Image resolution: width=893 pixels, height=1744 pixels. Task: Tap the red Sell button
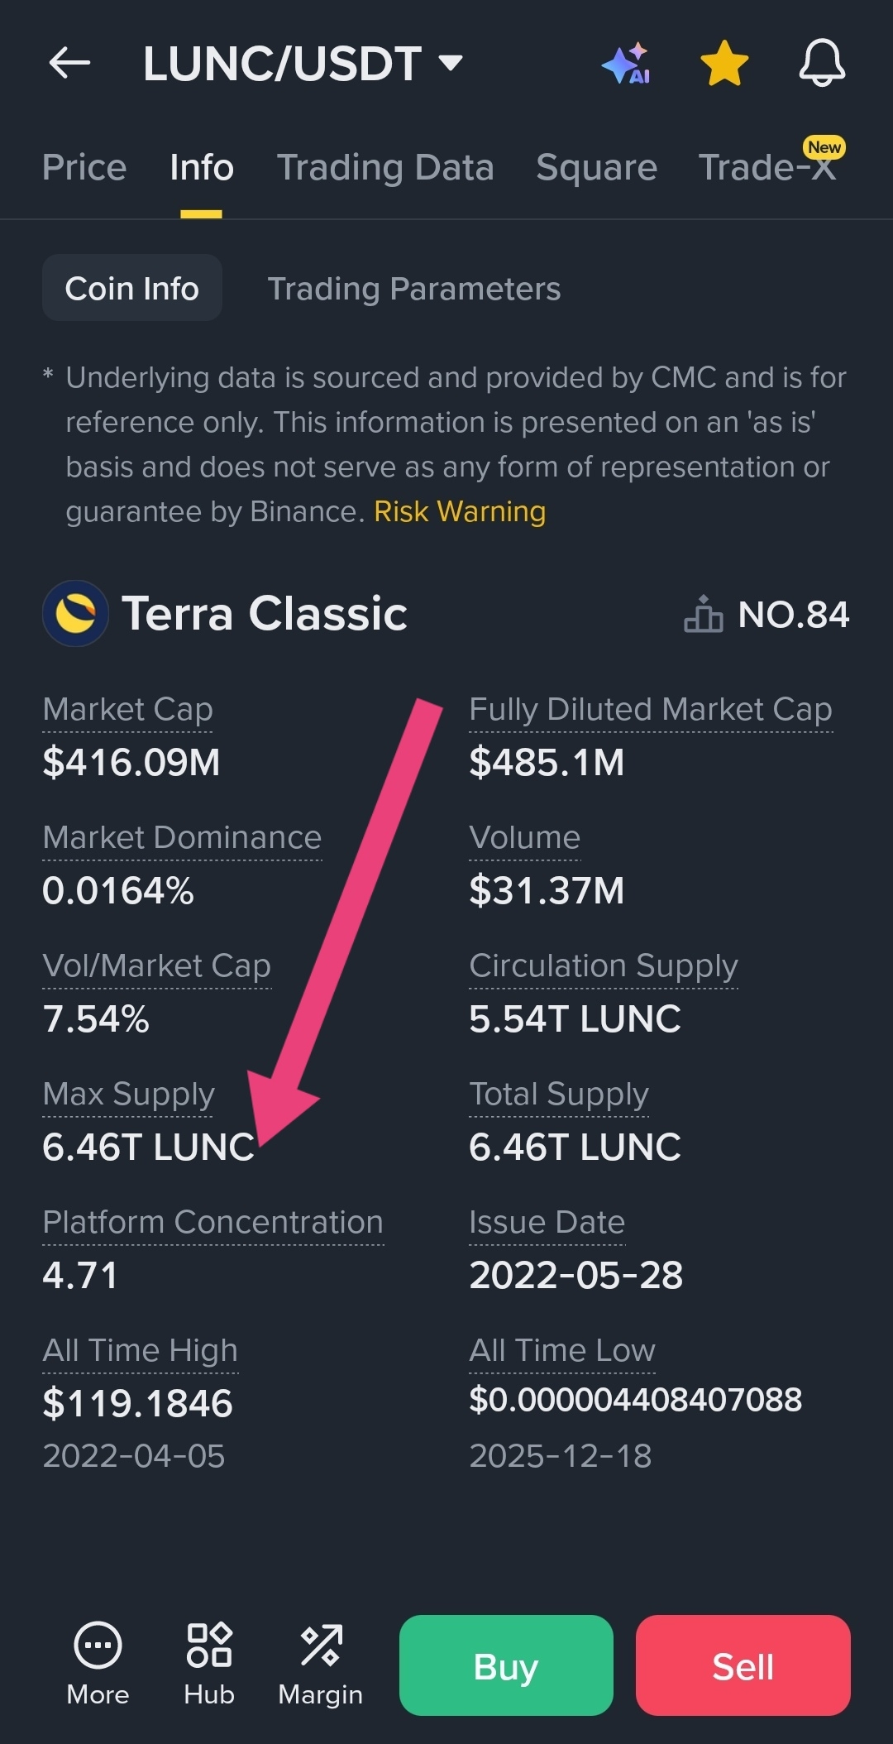point(743,1665)
